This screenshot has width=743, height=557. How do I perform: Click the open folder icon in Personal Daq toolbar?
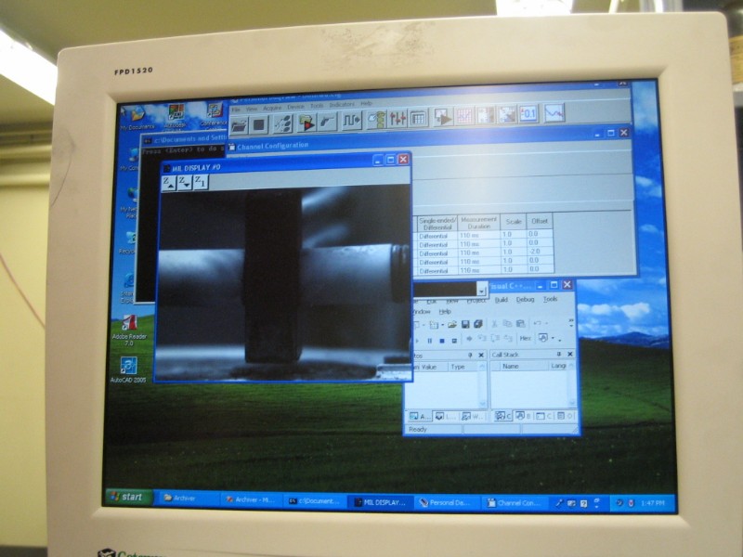[x=240, y=125]
